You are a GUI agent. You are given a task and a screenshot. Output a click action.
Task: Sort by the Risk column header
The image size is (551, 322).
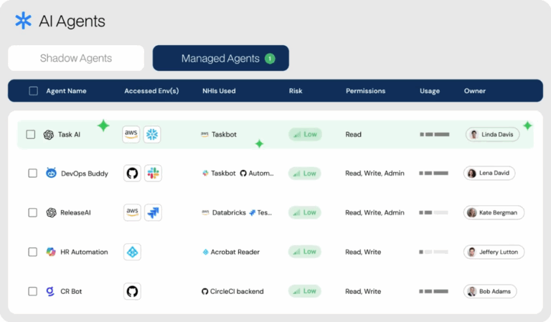tap(296, 91)
